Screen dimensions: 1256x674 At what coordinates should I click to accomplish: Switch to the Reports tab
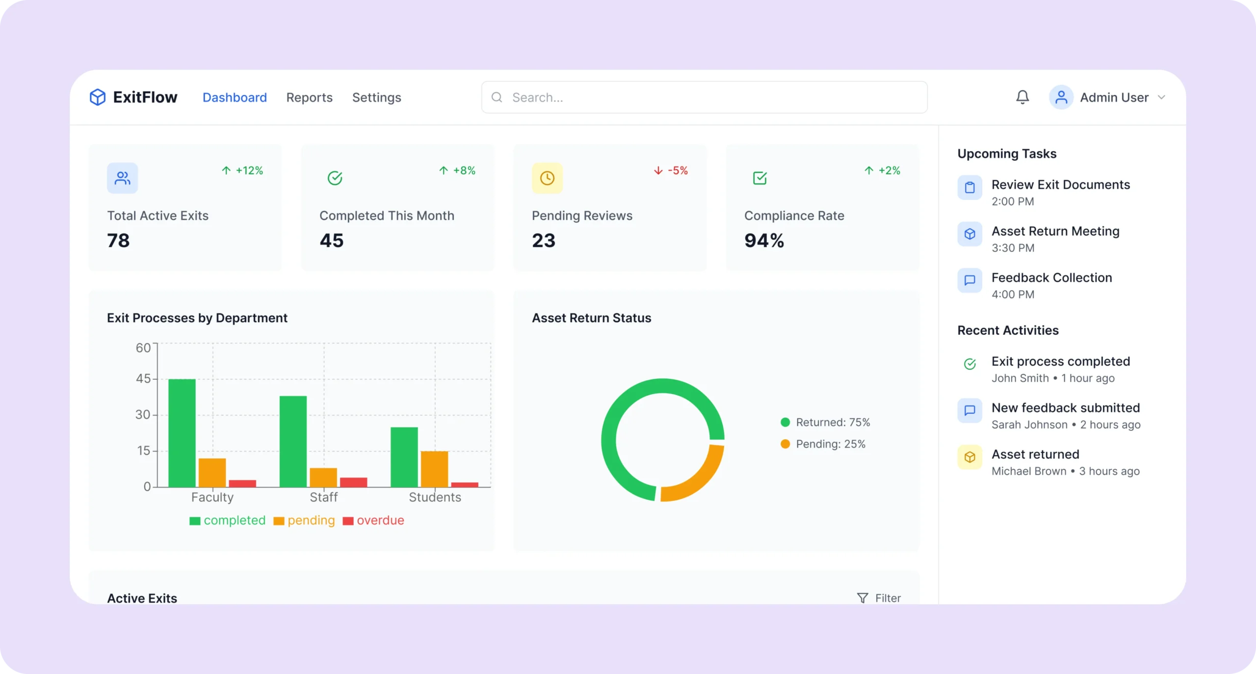click(x=309, y=98)
